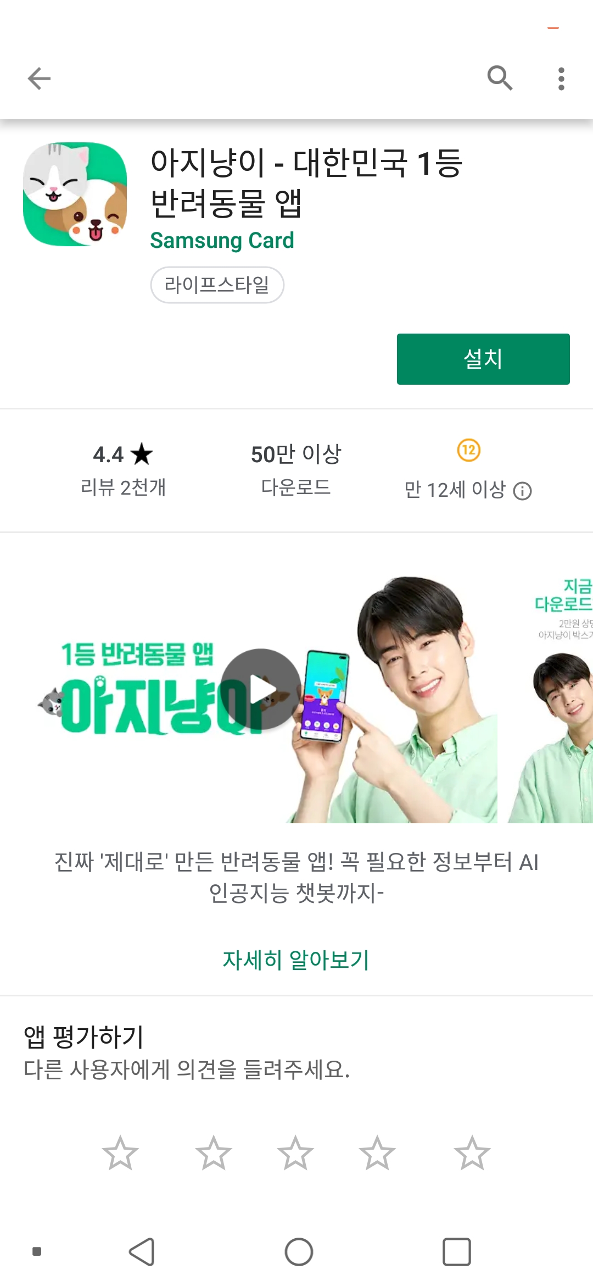Play the 아지냥이 promo video
Image resolution: width=593 pixels, height=1286 pixels.
tap(261, 689)
